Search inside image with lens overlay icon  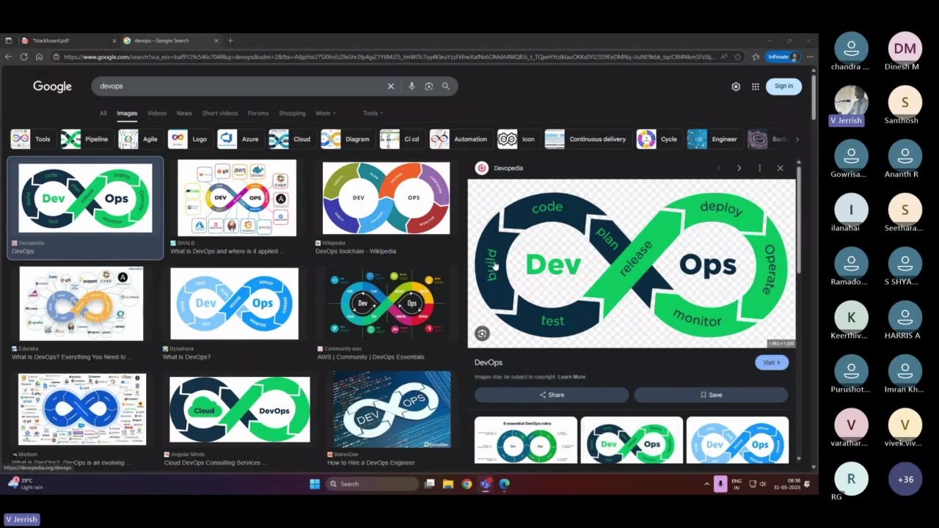(482, 334)
